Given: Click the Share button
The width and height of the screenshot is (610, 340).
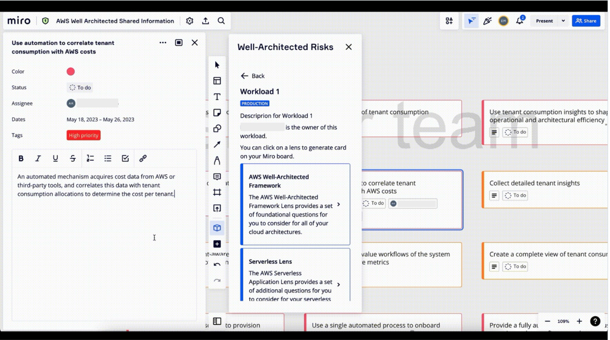Looking at the screenshot, I should (586, 21).
